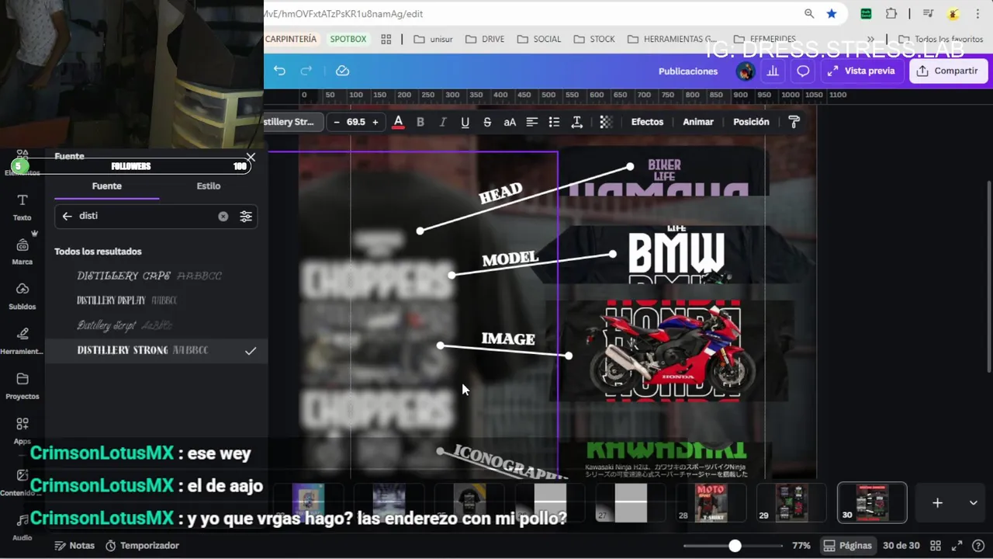Open the Efectos panel
Screen dimensions: 993x559
coord(647,122)
